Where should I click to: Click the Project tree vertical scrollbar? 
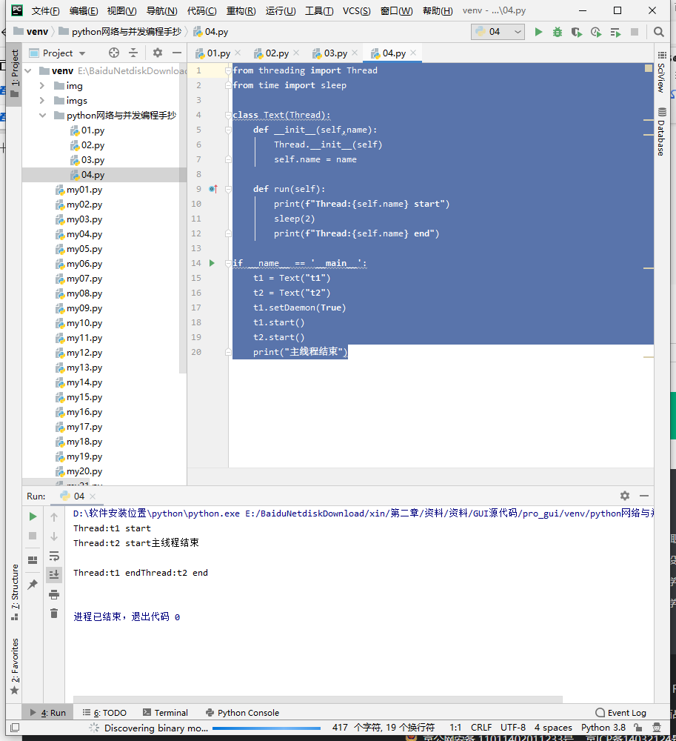coord(183,217)
